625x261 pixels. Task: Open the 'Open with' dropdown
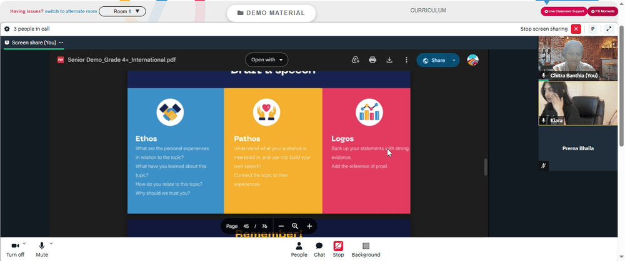click(x=266, y=60)
